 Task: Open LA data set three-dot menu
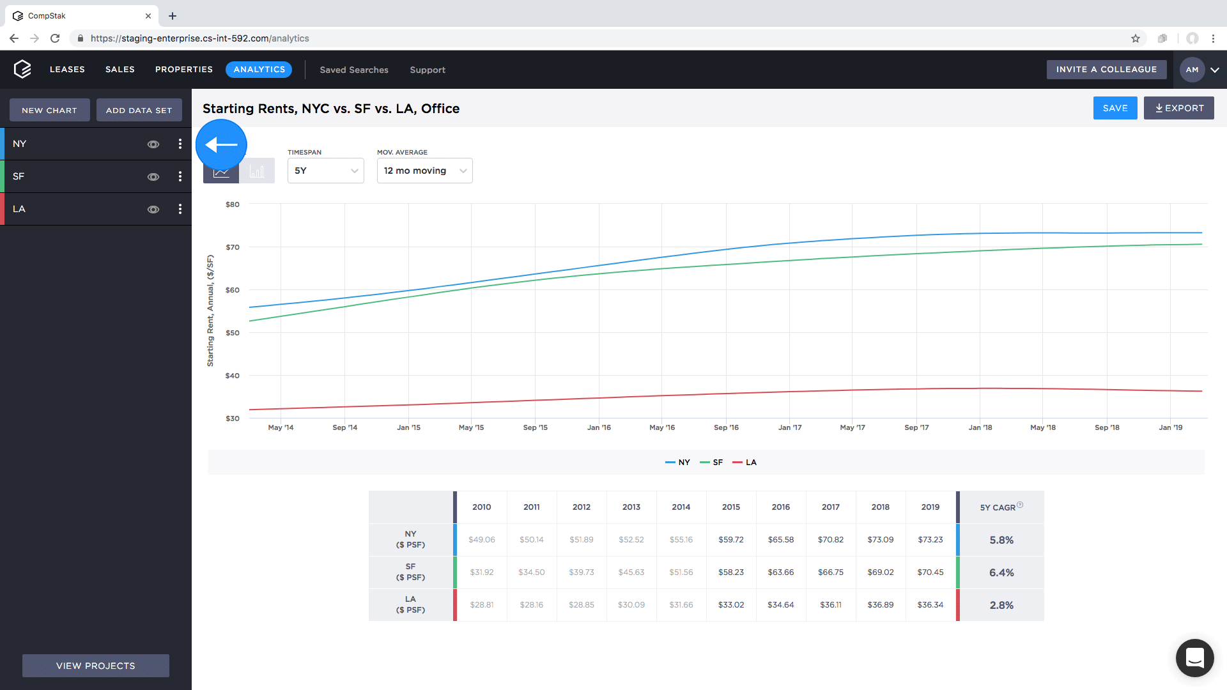tap(180, 210)
